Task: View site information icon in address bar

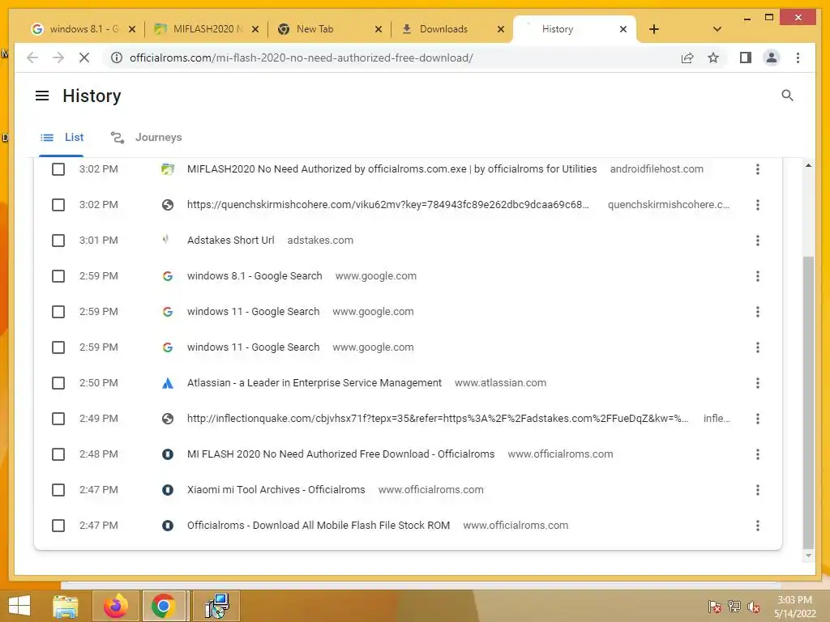Action: click(116, 58)
